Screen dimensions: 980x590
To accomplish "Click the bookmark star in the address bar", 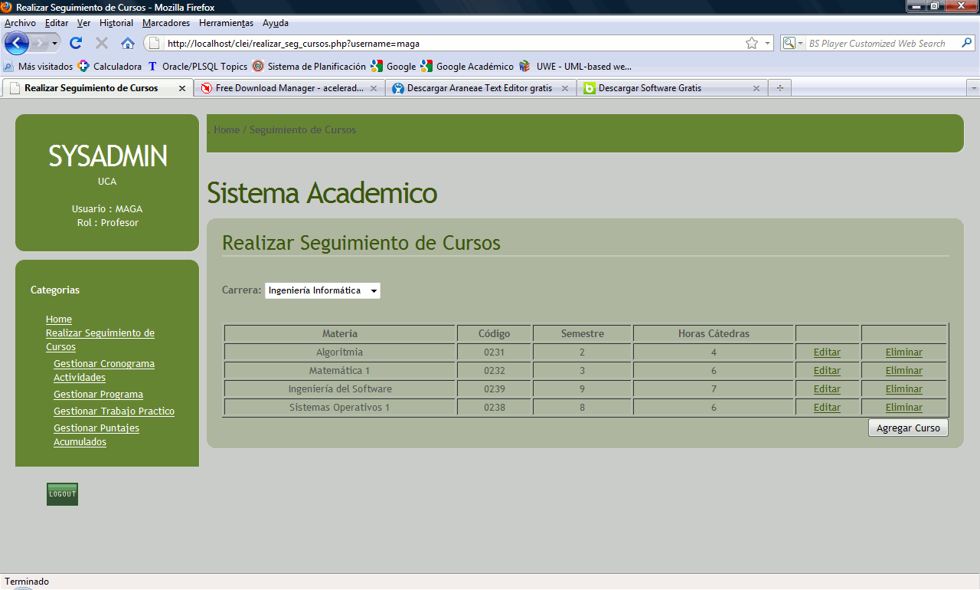I will point(752,44).
